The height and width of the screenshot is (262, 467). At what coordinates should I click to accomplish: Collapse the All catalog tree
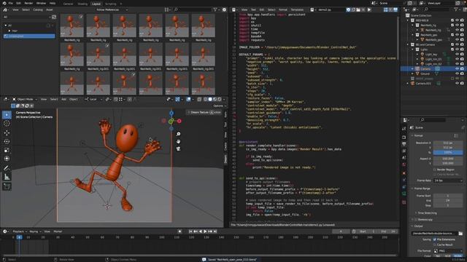tap(5, 25)
